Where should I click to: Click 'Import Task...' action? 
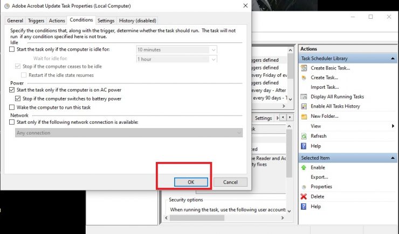click(x=325, y=87)
